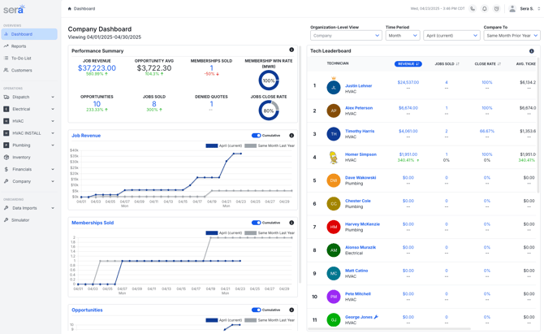Click the Simulator wrench icon in sidebar
Screen dimensions: 544x334
(6, 220)
